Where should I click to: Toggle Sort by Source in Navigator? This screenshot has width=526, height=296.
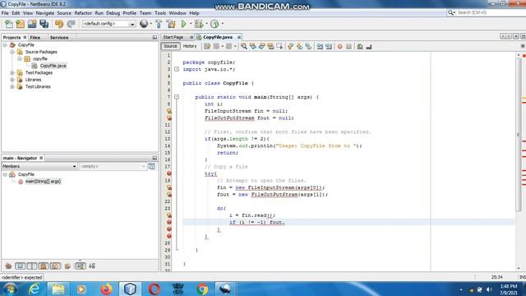[x=92, y=266]
